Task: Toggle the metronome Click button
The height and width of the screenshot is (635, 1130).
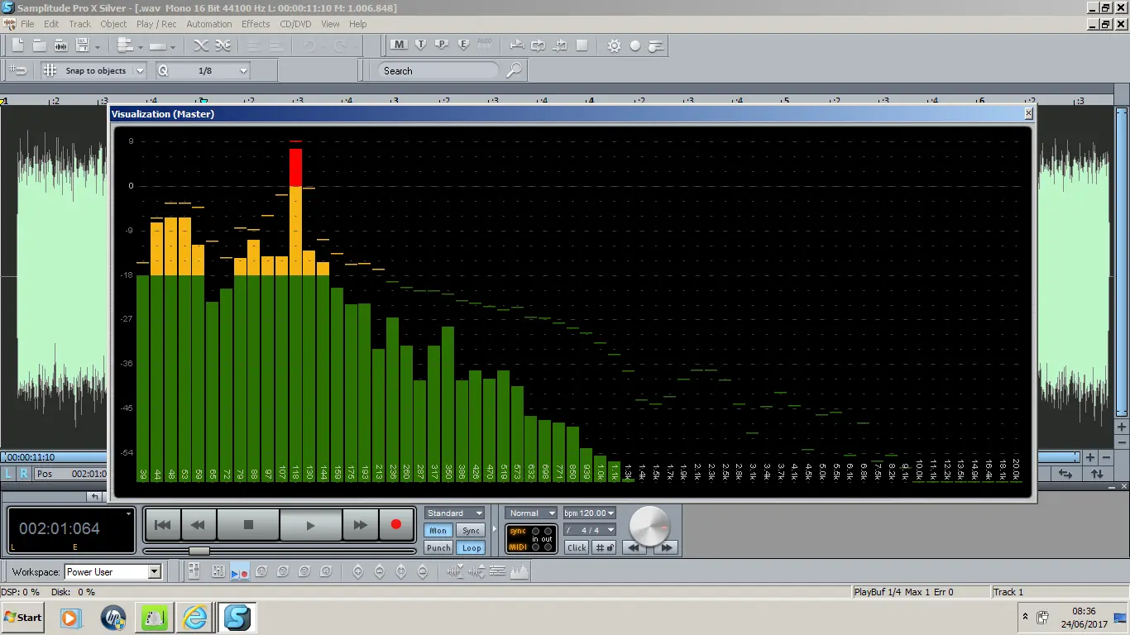Action: coord(577,547)
